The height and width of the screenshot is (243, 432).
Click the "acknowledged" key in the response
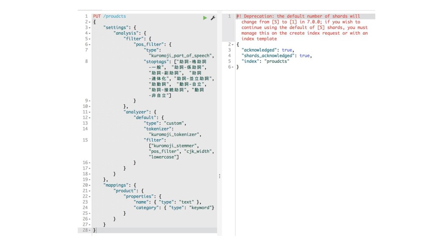(259, 50)
